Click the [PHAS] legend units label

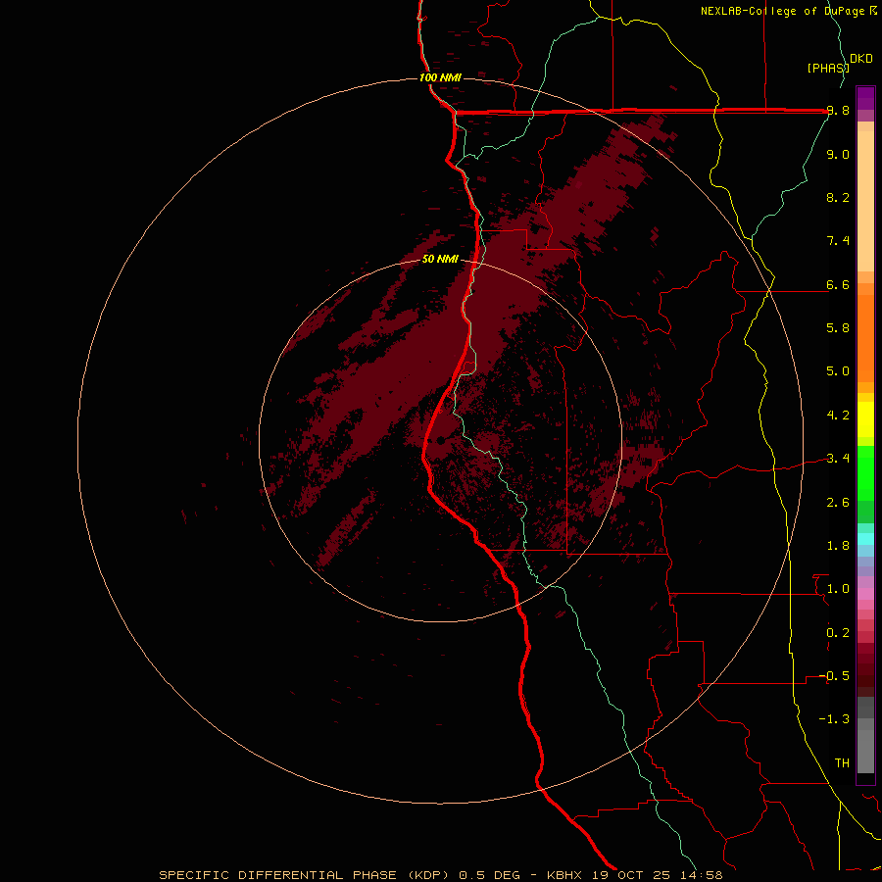(828, 68)
